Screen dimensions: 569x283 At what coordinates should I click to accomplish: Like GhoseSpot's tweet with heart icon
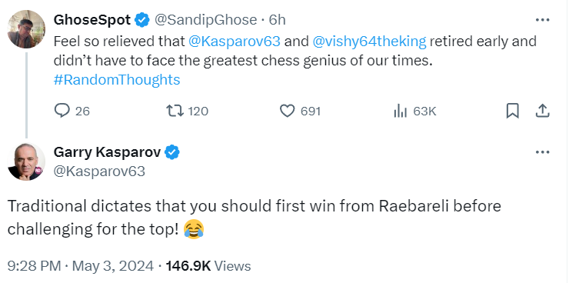[x=288, y=111]
